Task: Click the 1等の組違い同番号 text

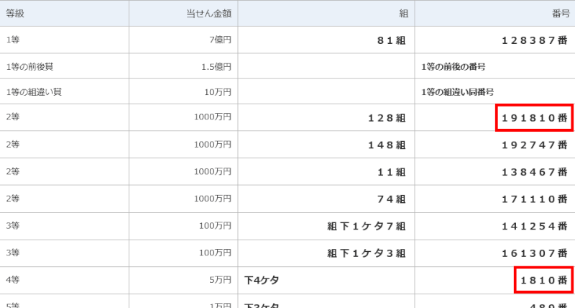Action: tap(457, 92)
